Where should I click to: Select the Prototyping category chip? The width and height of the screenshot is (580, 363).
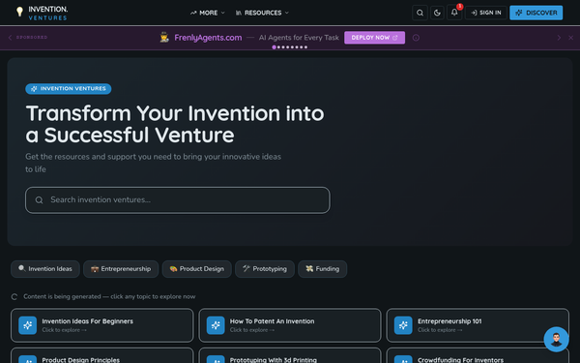click(x=265, y=269)
